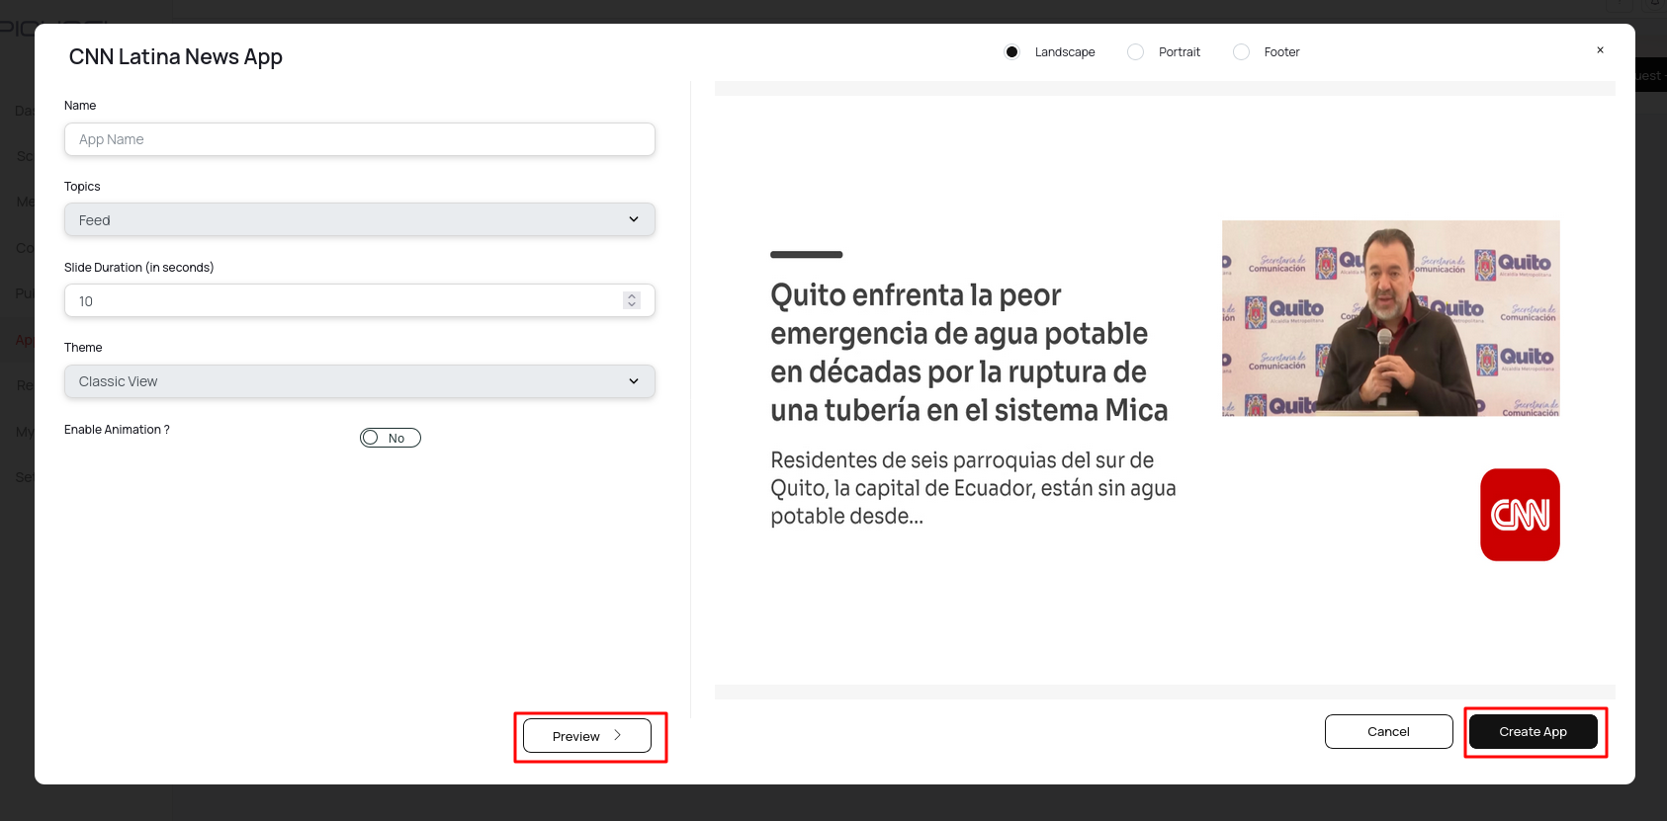Image resolution: width=1667 pixels, height=821 pixels.
Task: Click the headline 'Quito enfrenta la peor emergencia'
Action: point(969,352)
